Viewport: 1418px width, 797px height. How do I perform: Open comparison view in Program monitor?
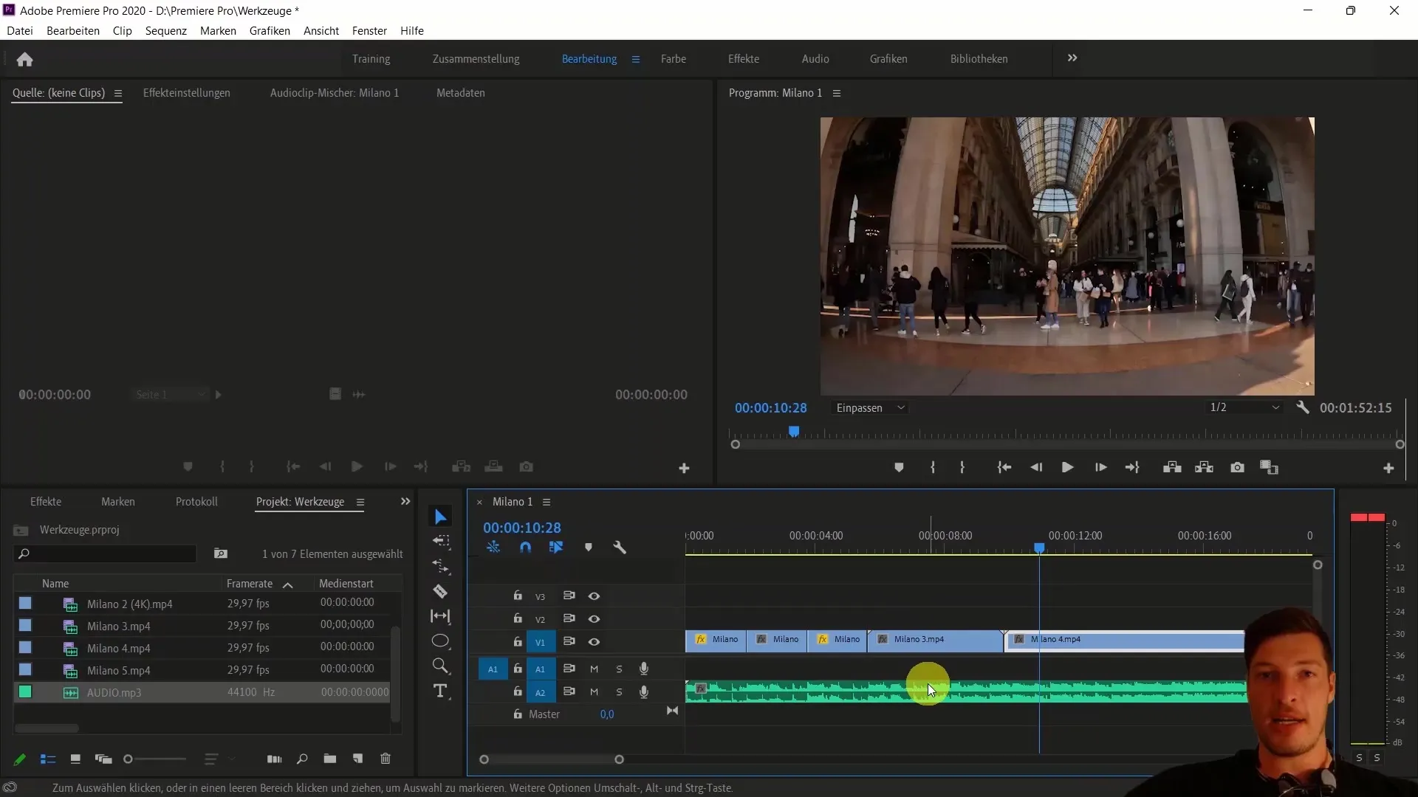tap(1269, 467)
